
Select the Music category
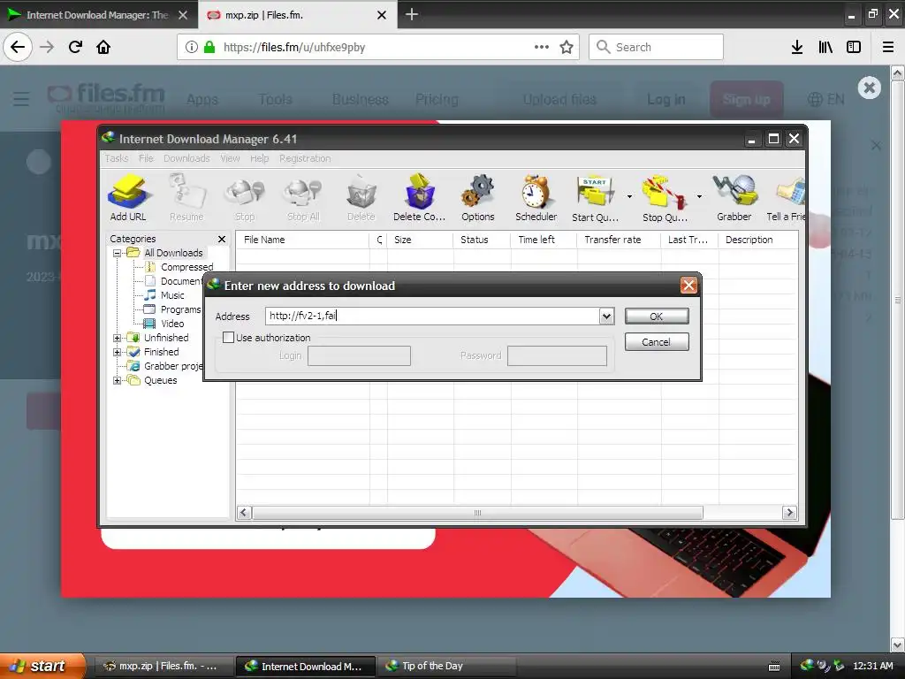tap(172, 295)
